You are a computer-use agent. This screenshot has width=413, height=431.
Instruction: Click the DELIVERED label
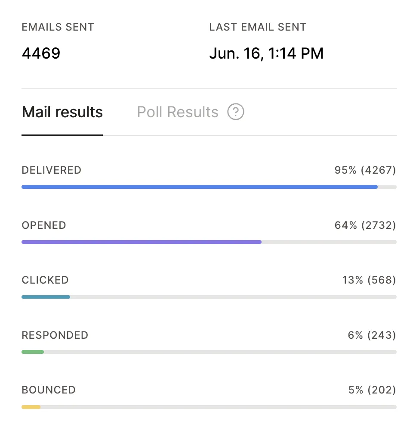(x=52, y=170)
